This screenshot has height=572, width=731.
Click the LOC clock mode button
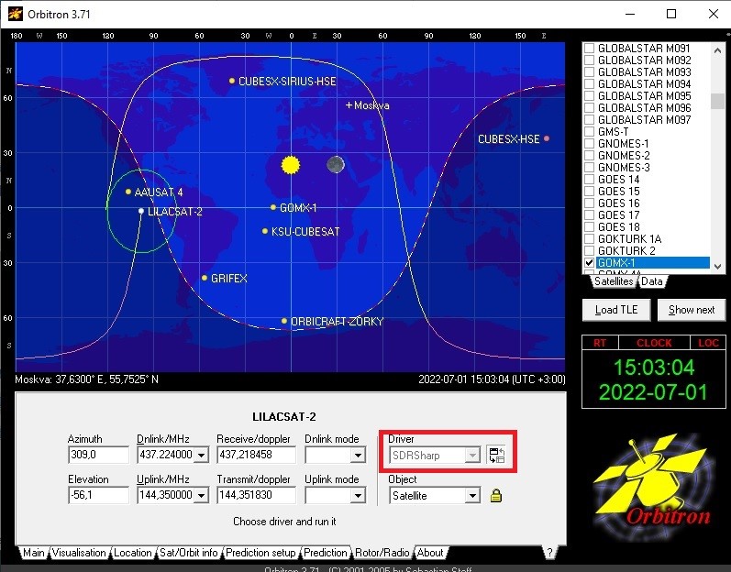click(708, 343)
